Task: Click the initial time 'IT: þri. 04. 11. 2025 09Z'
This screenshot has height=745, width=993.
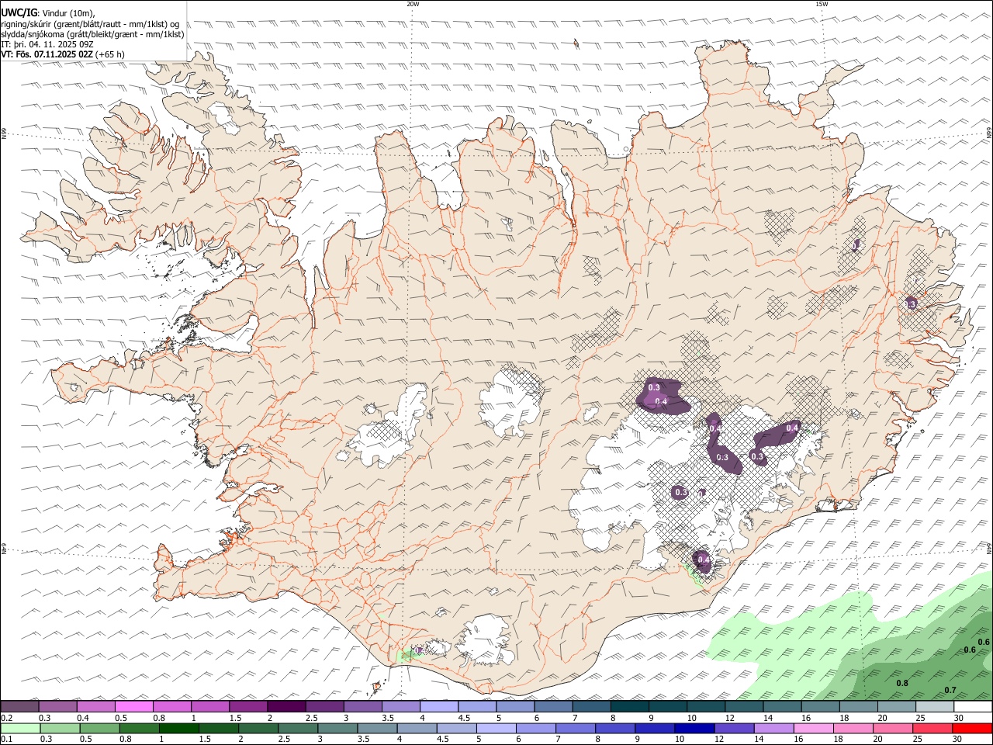Action: click(47, 44)
